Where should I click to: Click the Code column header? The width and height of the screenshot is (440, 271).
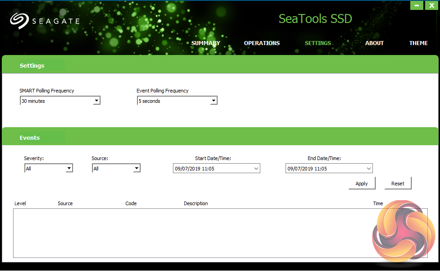coord(131,203)
